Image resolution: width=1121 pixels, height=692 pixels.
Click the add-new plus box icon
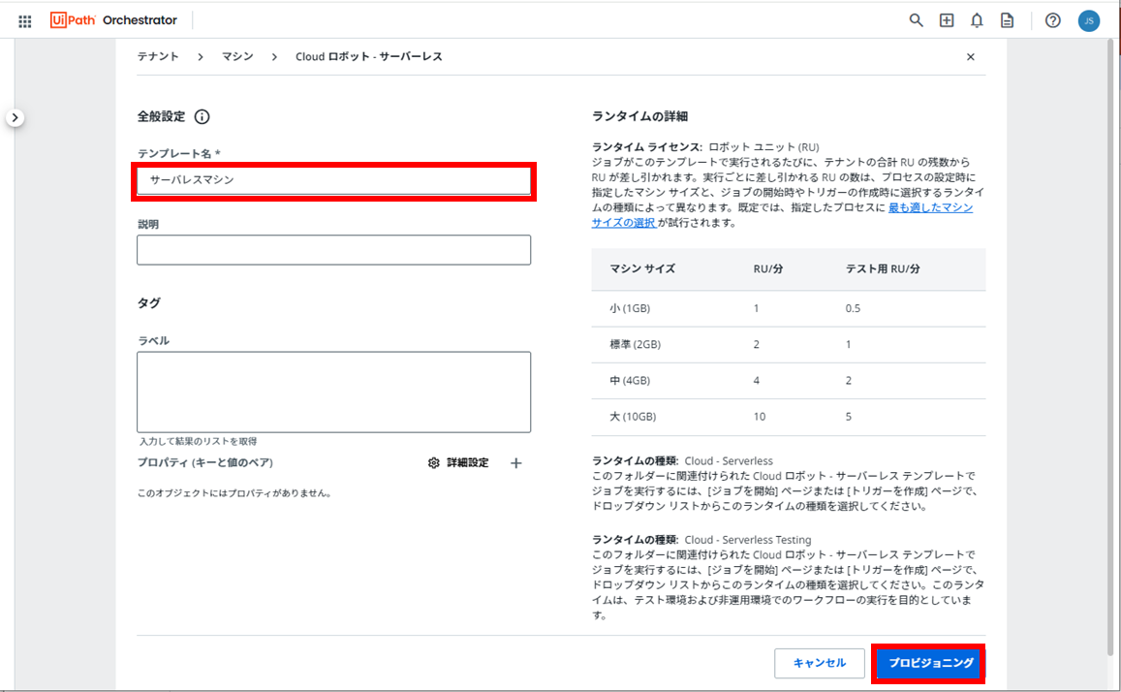point(947,20)
